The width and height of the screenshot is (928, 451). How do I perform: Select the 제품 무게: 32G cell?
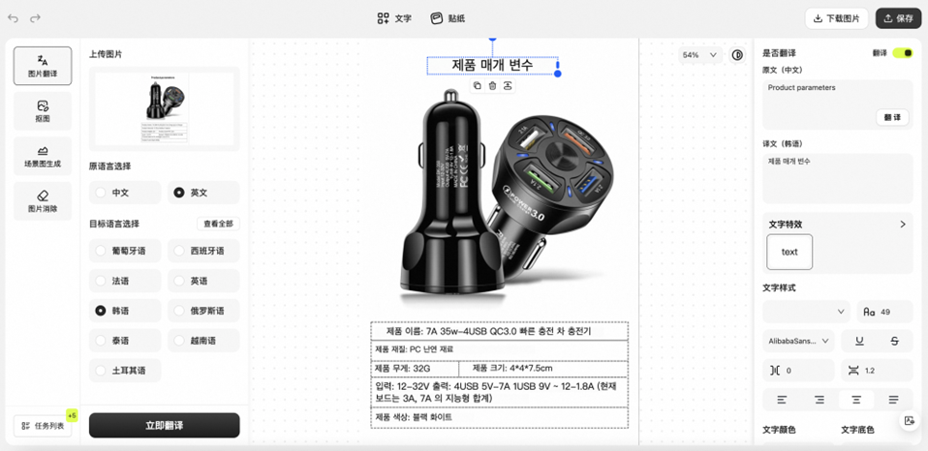[x=402, y=368]
